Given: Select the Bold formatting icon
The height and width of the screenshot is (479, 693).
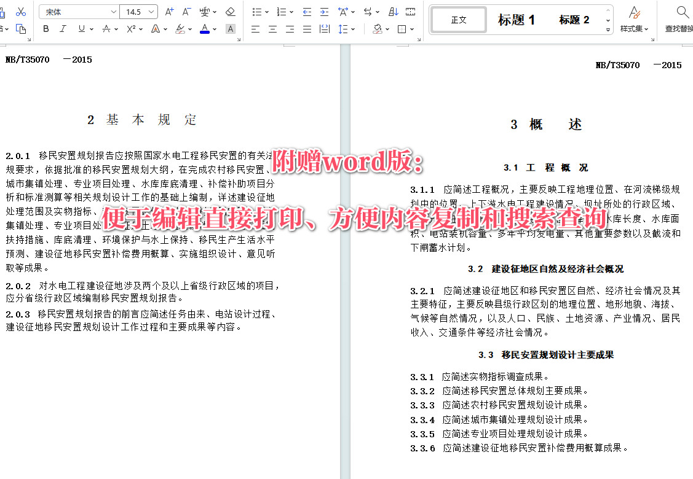Looking at the screenshot, I should [x=45, y=29].
